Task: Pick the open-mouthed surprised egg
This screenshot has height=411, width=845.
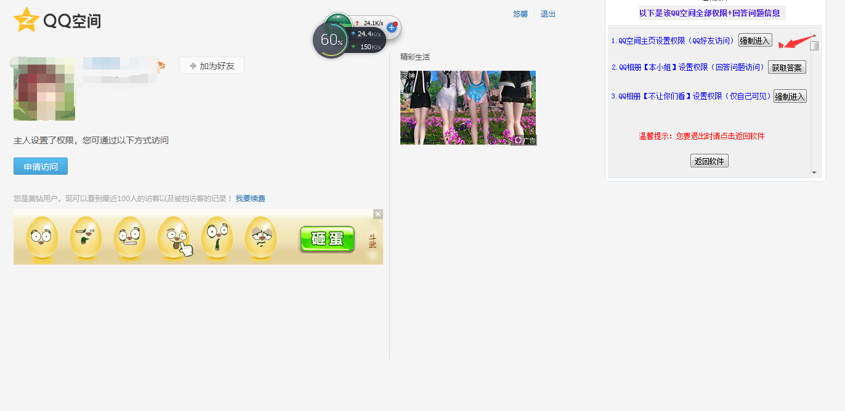Action: [217, 237]
